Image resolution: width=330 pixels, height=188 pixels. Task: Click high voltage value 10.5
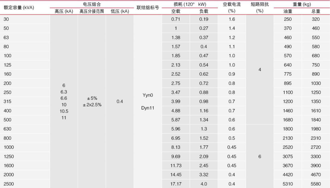coord(64,111)
